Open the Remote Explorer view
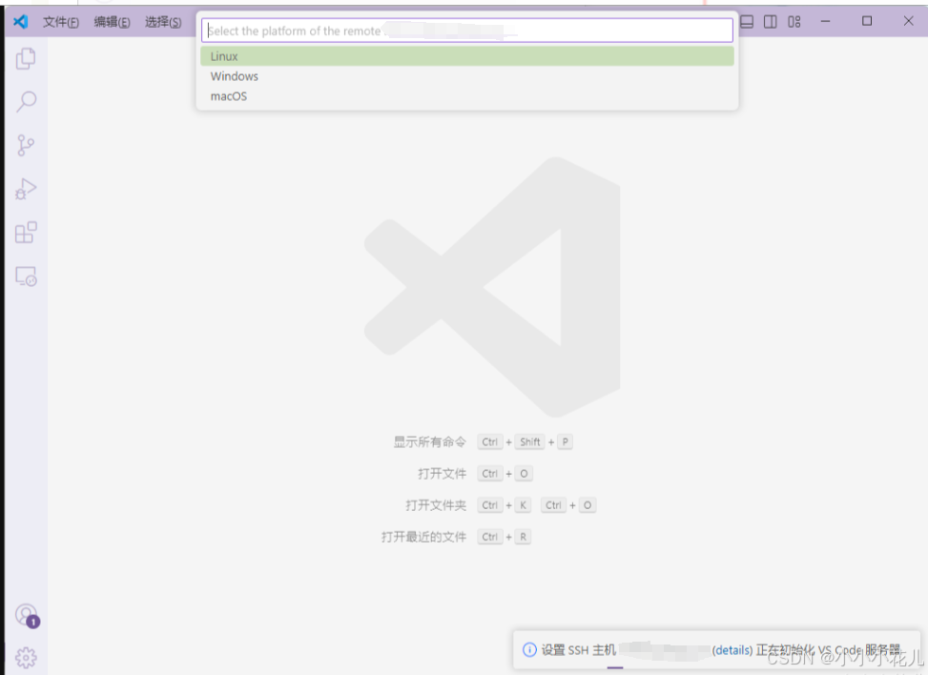Image resolution: width=928 pixels, height=675 pixels. (26, 276)
